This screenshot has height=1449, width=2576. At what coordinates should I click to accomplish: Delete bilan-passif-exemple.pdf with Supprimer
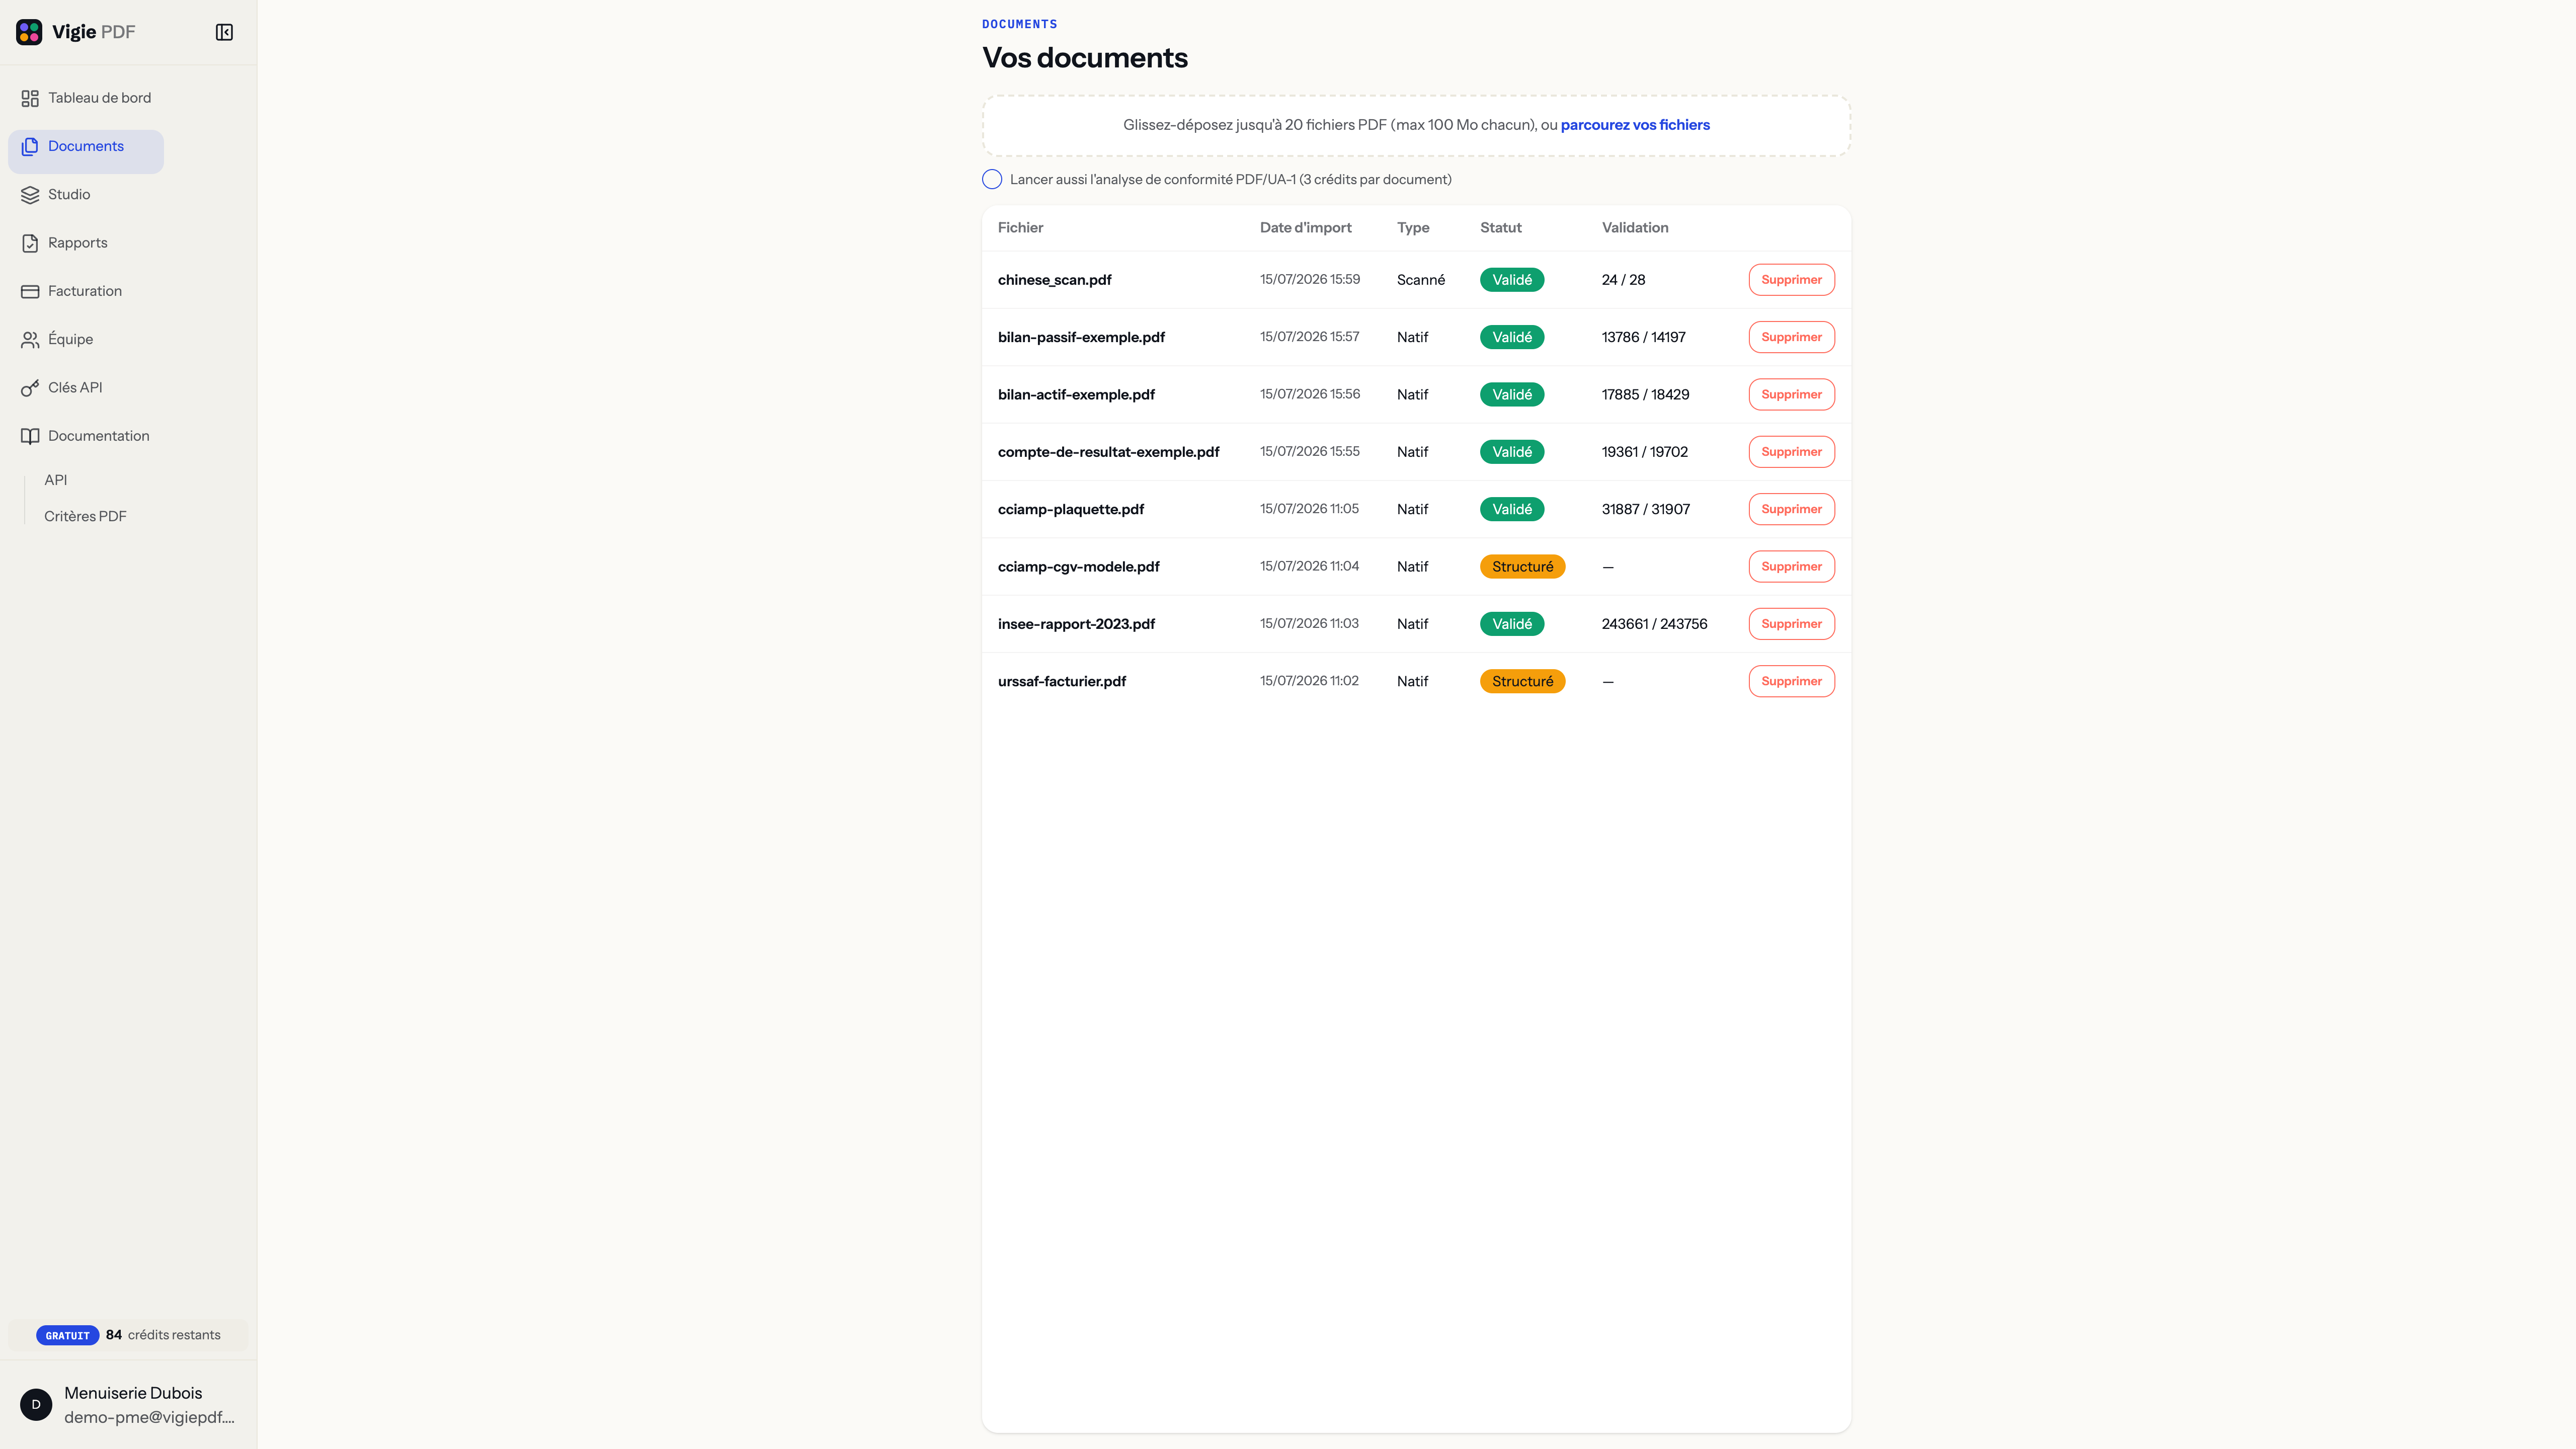(1791, 337)
